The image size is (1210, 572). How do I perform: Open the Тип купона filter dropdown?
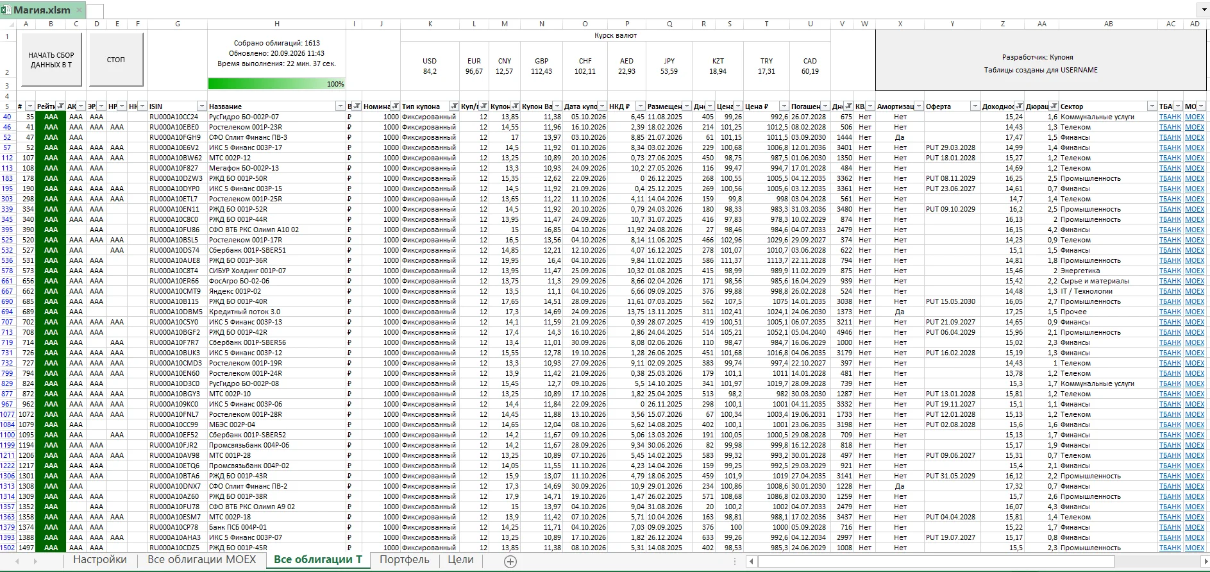(454, 106)
